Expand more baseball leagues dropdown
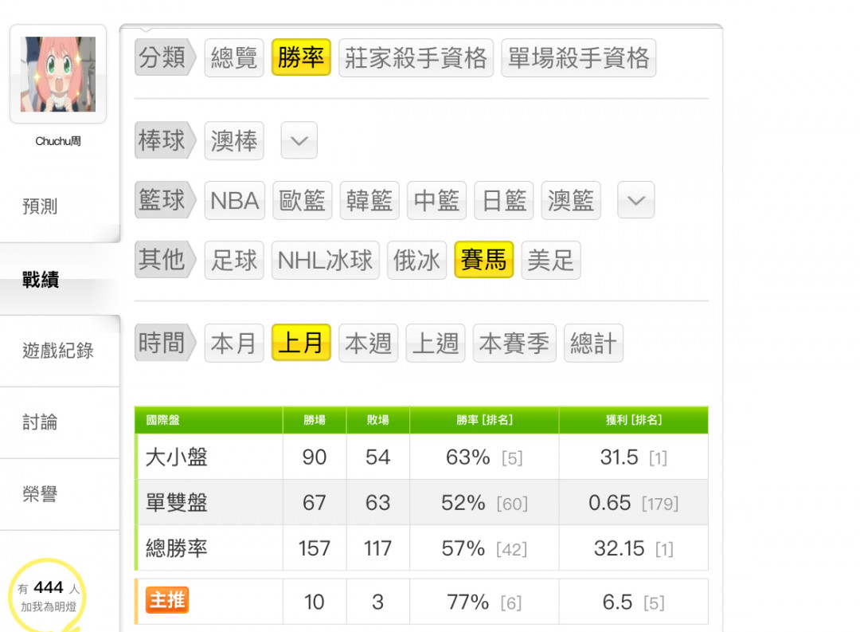860x632 pixels. [x=299, y=140]
